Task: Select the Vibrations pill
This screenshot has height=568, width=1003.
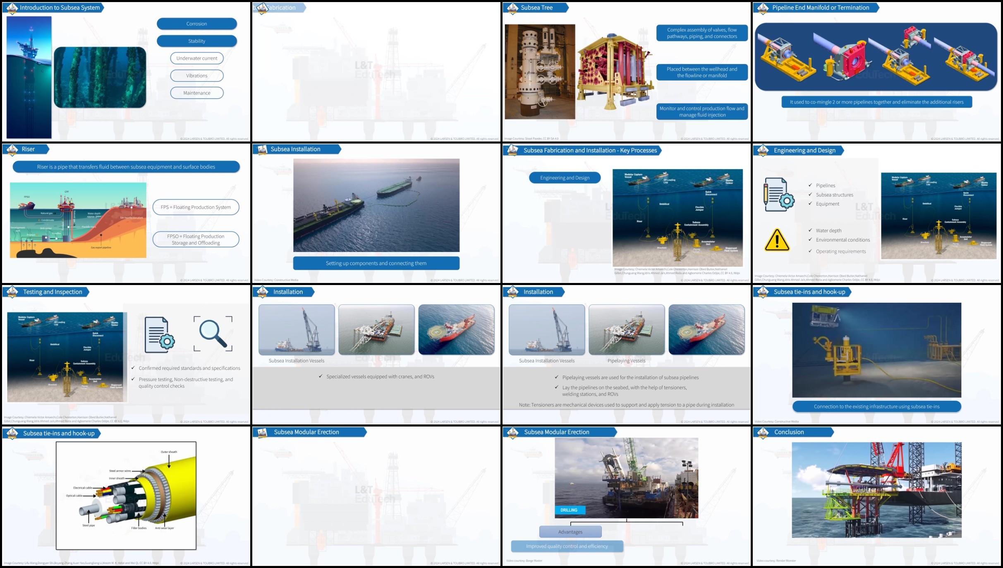Action: tap(197, 76)
